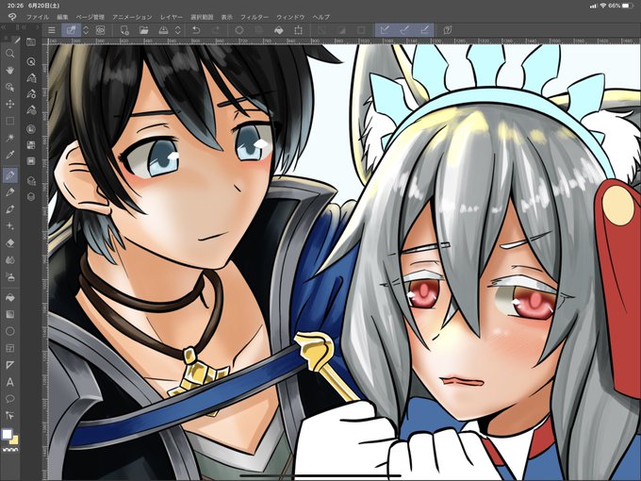Screen dimensions: 641x481
Task: Select the Frame Border tool
Action: click(10, 348)
